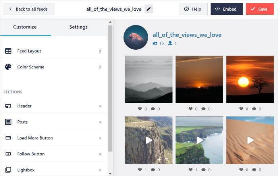This screenshot has height=176, width=278.
Task: Click the mountain profile avatar
Action: 136,37
